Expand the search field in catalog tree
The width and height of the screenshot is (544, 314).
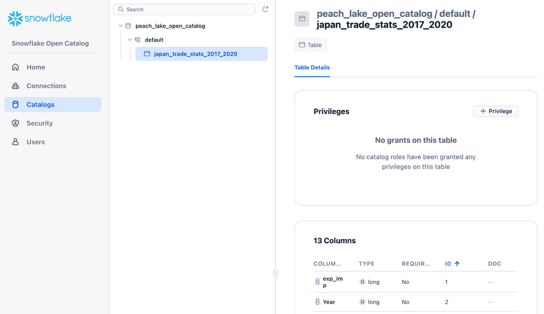184,9
